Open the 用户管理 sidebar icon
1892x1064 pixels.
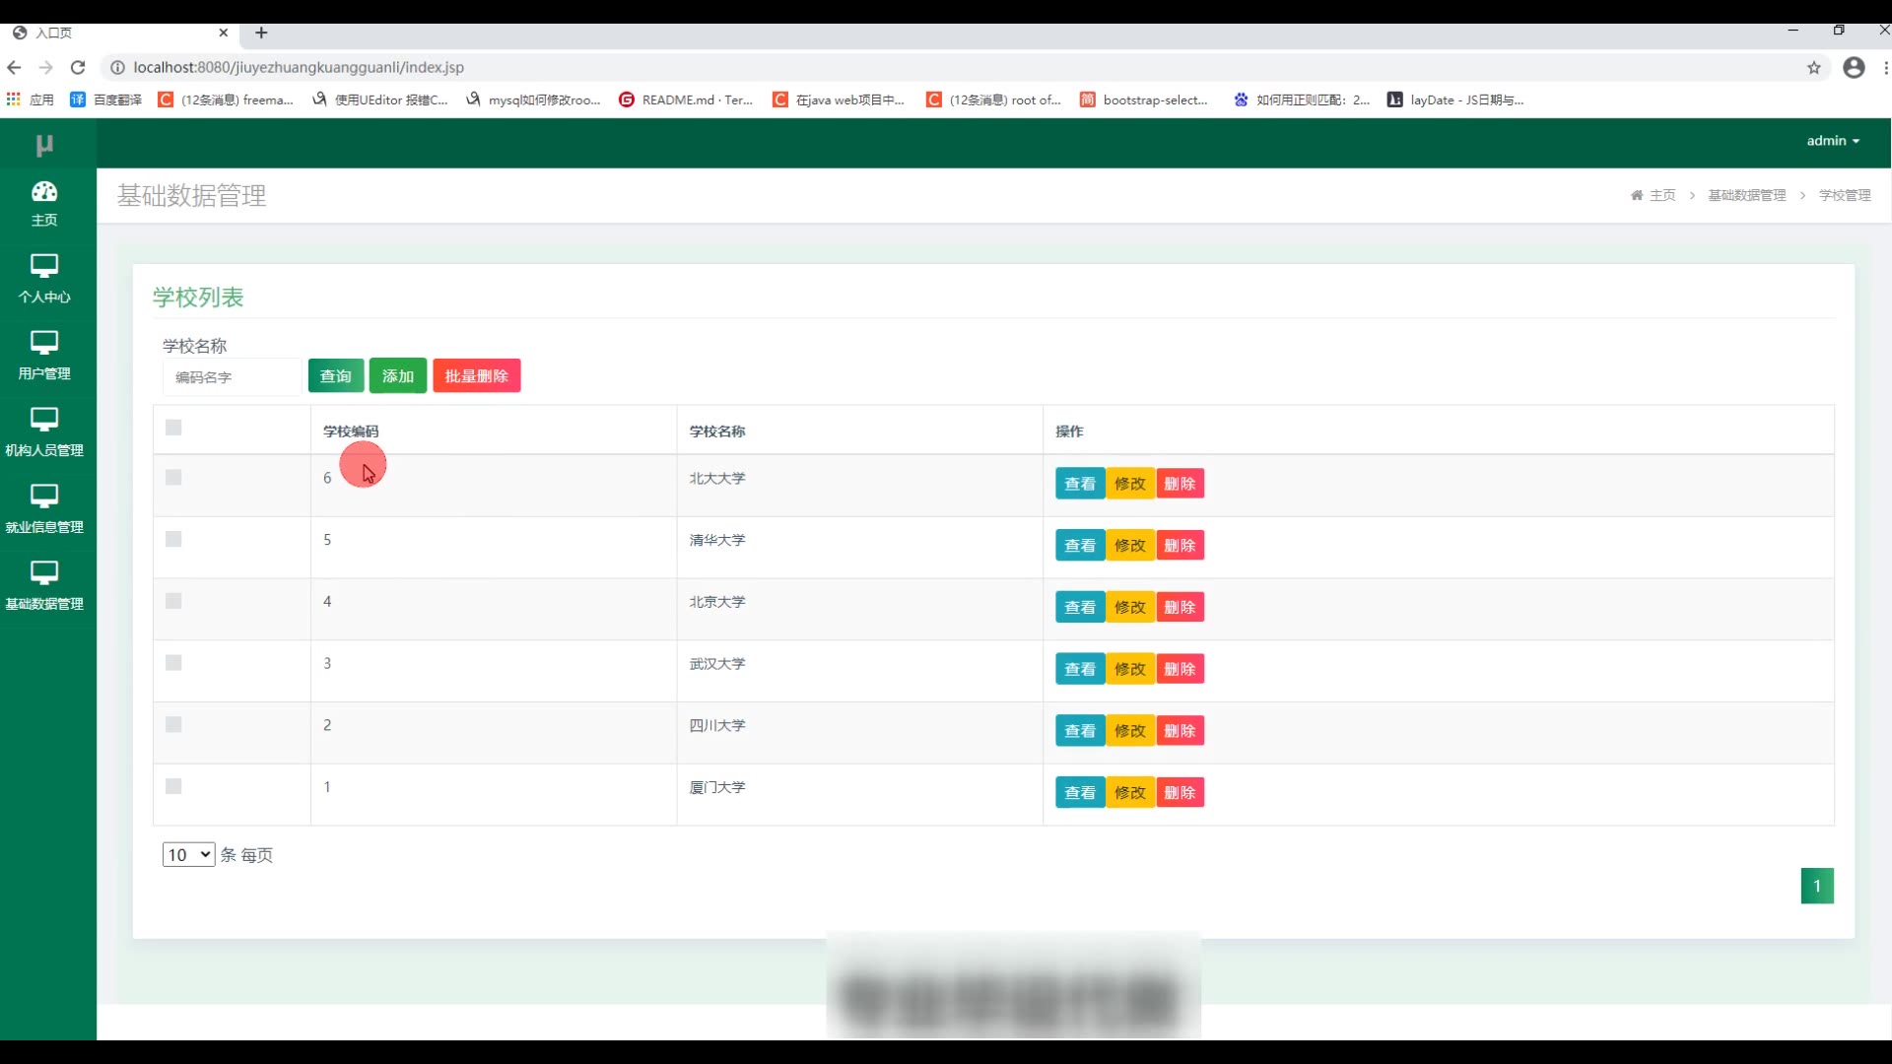click(x=44, y=343)
